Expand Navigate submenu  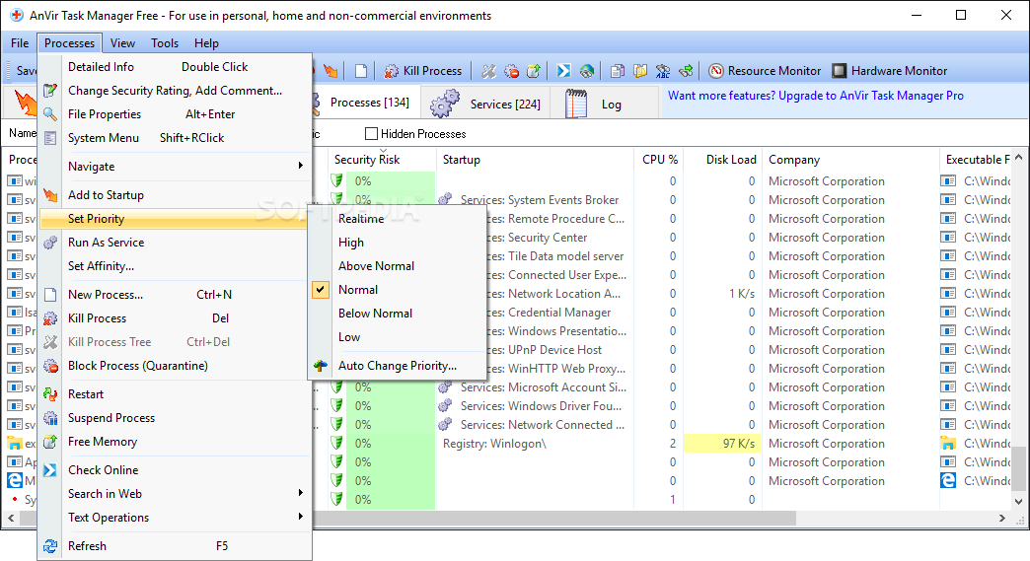click(x=175, y=166)
